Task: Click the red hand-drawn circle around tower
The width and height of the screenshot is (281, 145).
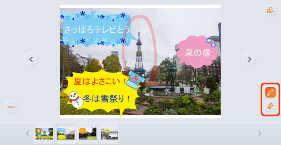Action: pos(139,49)
